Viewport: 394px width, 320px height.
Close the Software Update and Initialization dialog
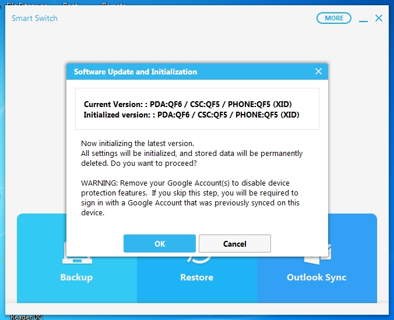[318, 72]
